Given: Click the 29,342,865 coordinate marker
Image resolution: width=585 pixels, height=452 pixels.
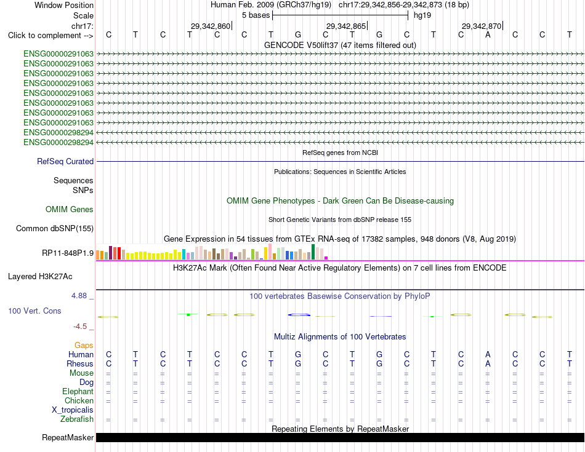Looking at the screenshot, I should [346, 26].
